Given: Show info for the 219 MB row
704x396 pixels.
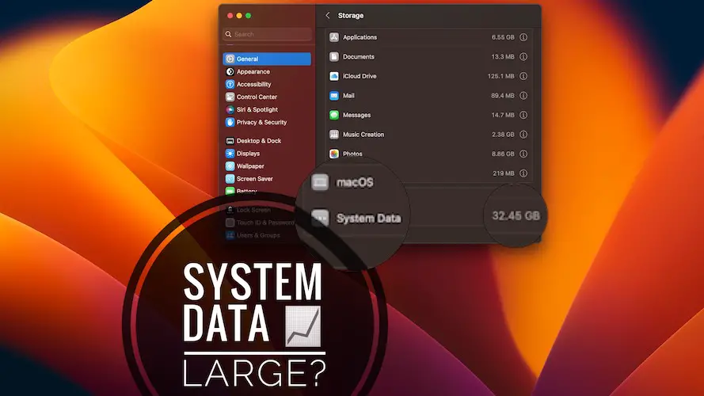Looking at the screenshot, I should pos(523,173).
